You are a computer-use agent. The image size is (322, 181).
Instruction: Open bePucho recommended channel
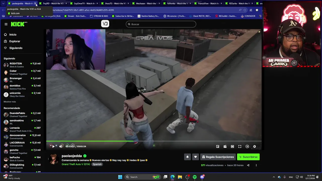[x=22, y=159]
